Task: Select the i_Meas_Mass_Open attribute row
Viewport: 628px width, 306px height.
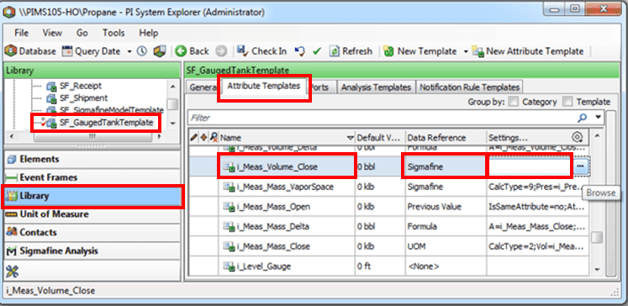Action: [389, 207]
